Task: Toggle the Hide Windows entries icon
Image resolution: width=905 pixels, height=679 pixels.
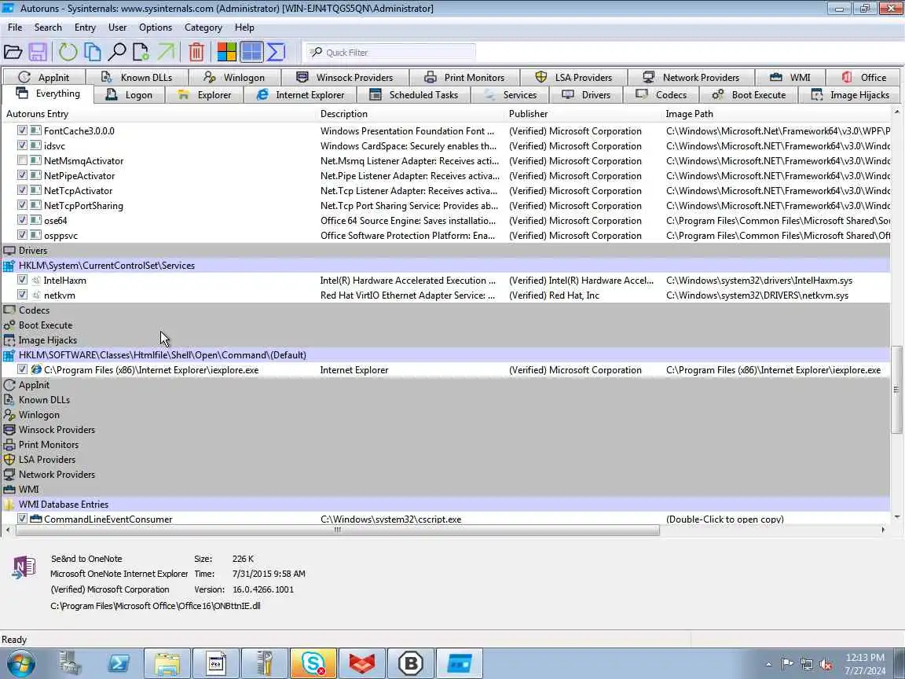Action: click(251, 53)
